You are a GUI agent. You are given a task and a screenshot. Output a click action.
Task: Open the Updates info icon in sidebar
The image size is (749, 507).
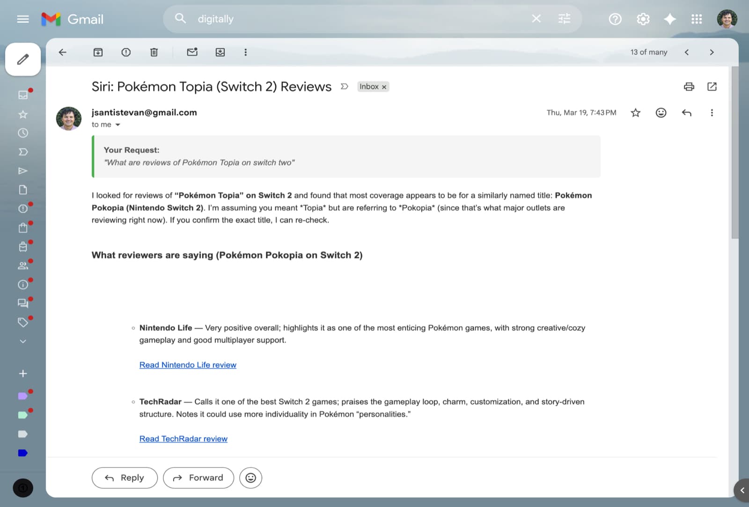click(x=23, y=285)
